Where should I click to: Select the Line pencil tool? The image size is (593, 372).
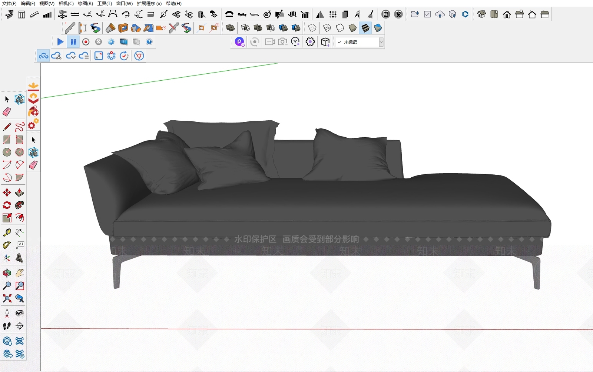pyautogui.click(x=7, y=127)
